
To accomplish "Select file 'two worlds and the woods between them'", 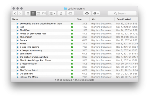I will pyautogui.click(x=74, y=24).
